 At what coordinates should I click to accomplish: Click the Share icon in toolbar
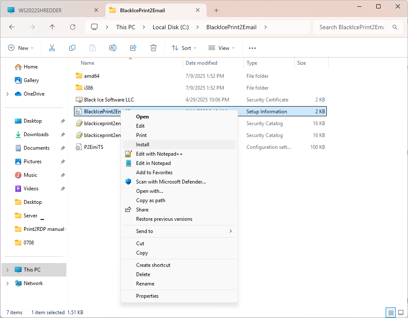[x=133, y=48]
